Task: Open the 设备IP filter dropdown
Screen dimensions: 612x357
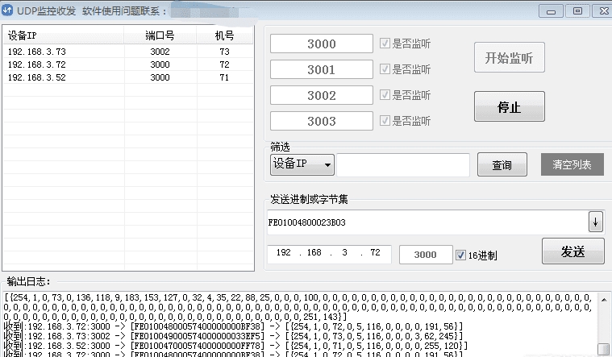Action: (x=302, y=164)
